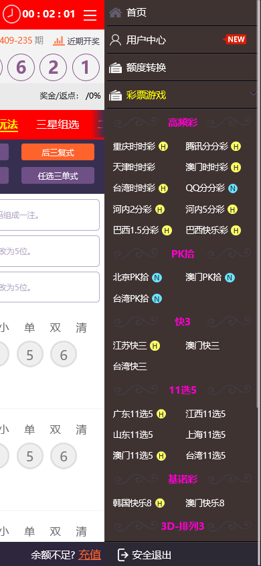
Task: Click the logout icon beside 安全退出
Action: tap(123, 555)
